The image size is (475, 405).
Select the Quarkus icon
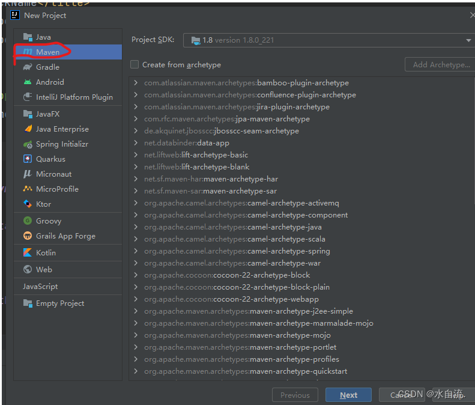(x=28, y=159)
